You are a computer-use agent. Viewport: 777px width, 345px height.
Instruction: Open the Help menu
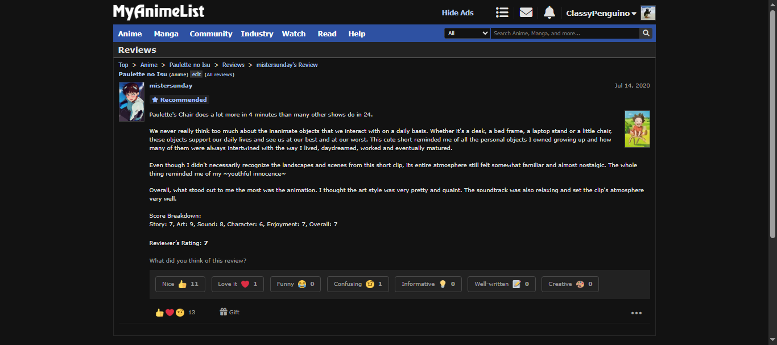pos(357,34)
